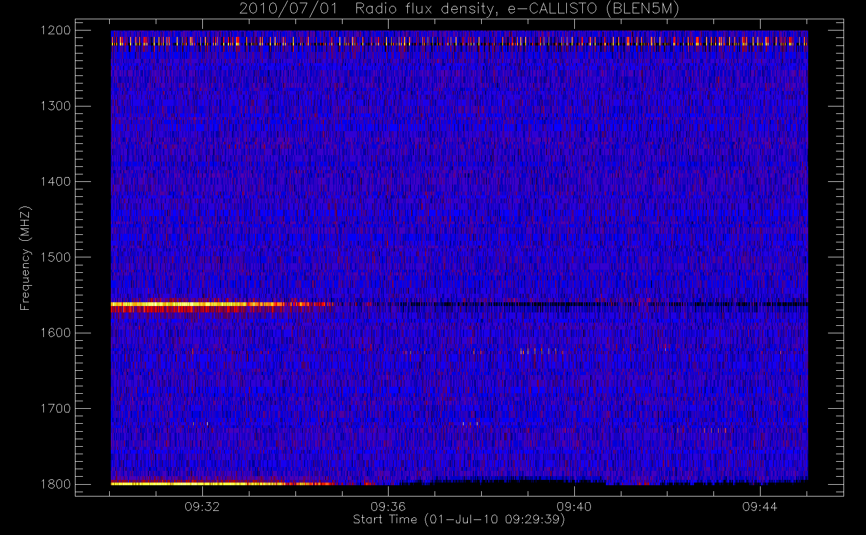Screen dimensions: 866x535
Task: Click the 09:36 time tick label
Action: 388,507
